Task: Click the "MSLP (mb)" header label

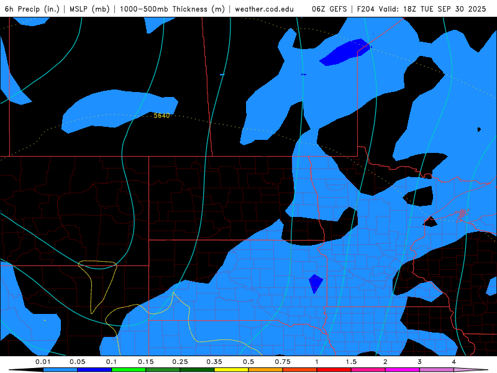Action: 89,9
